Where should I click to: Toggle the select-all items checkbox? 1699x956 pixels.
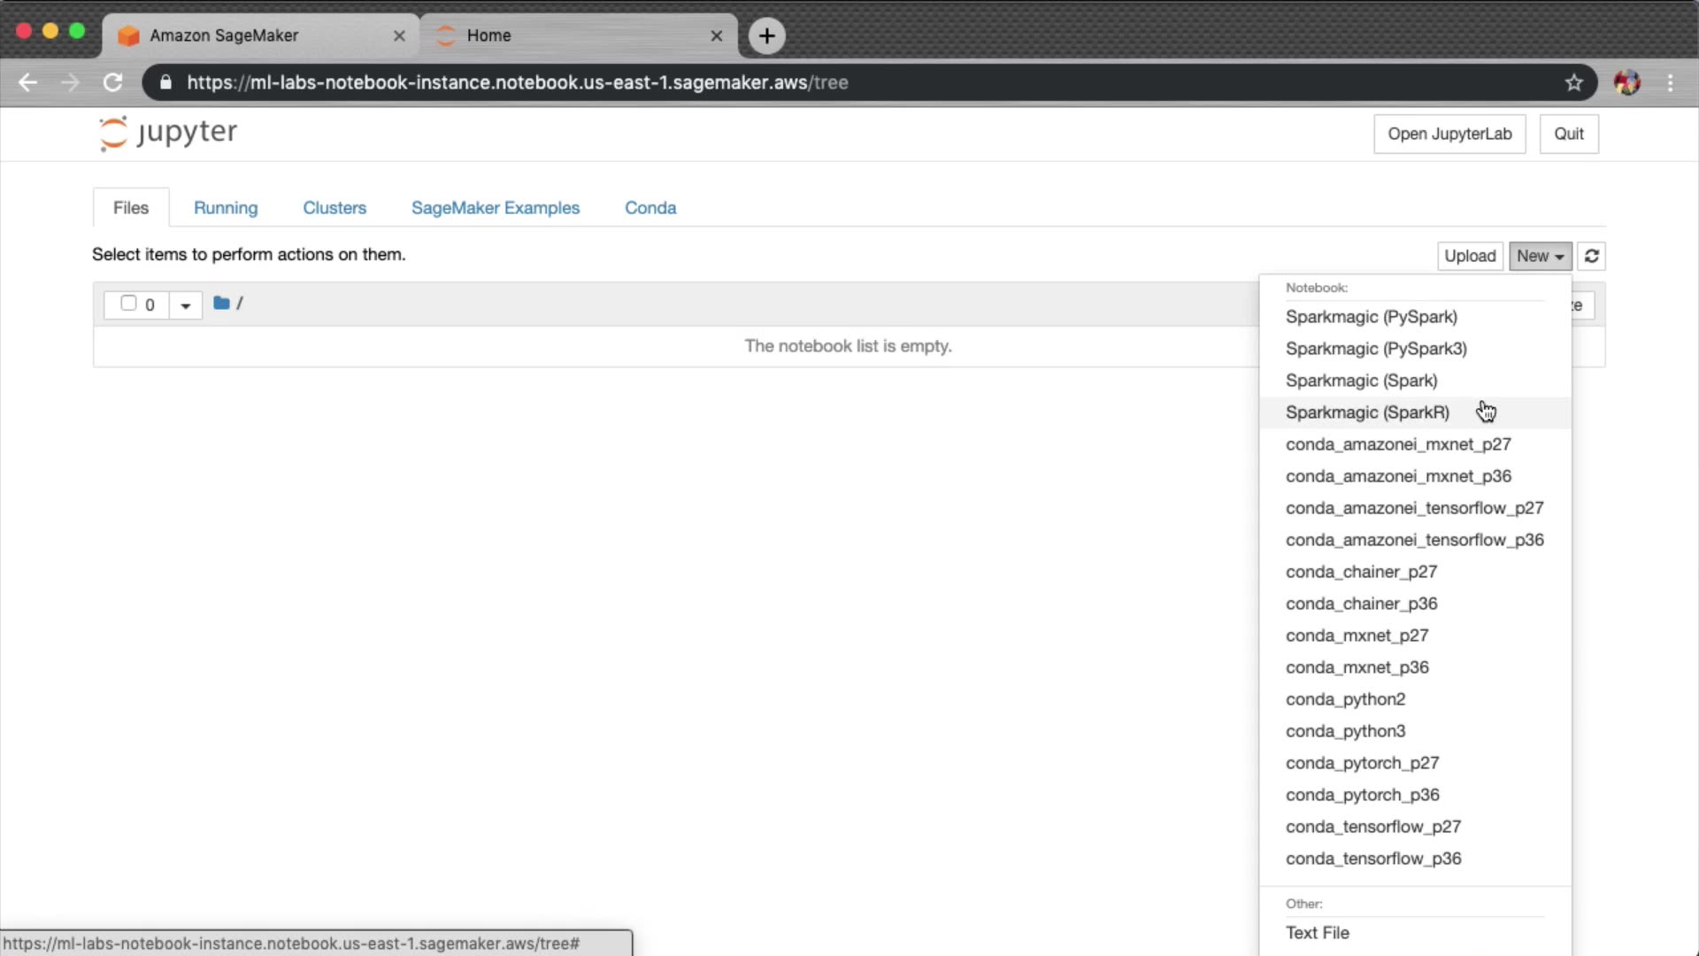coord(128,304)
